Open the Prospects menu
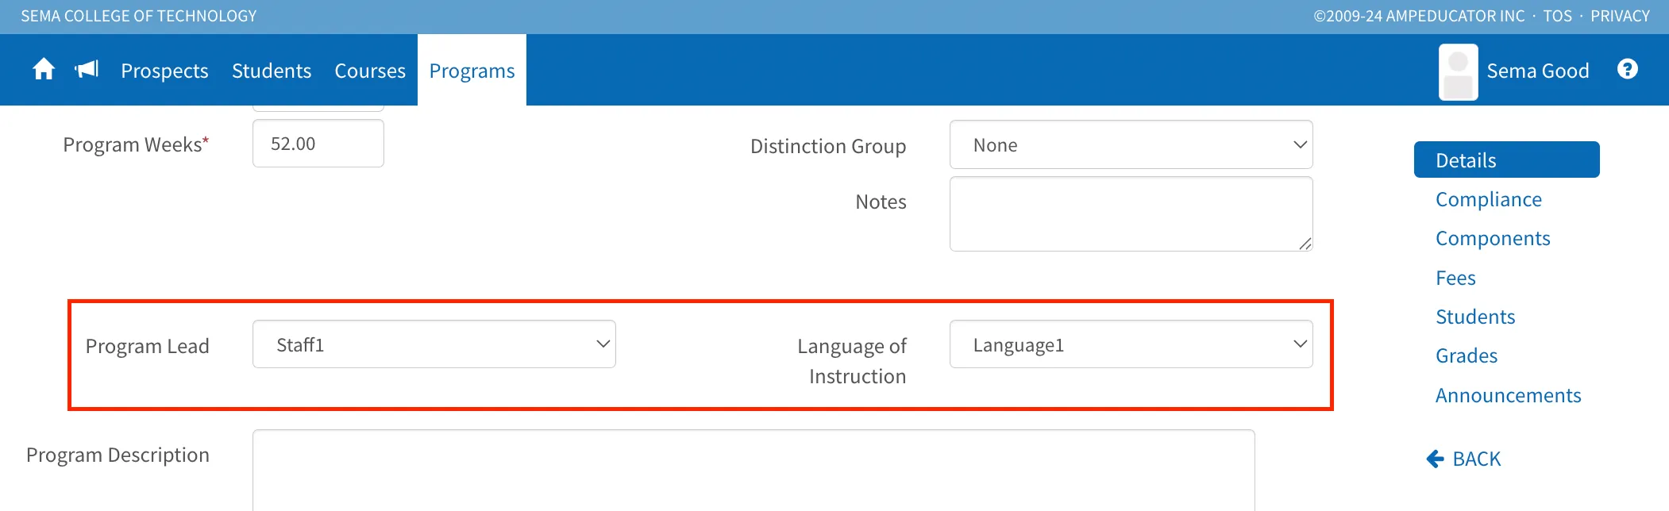This screenshot has height=511, width=1669. tap(164, 71)
